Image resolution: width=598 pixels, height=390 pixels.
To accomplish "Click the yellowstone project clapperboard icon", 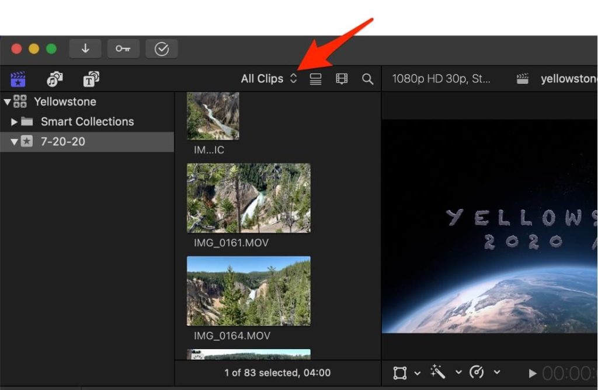I will pos(523,79).
